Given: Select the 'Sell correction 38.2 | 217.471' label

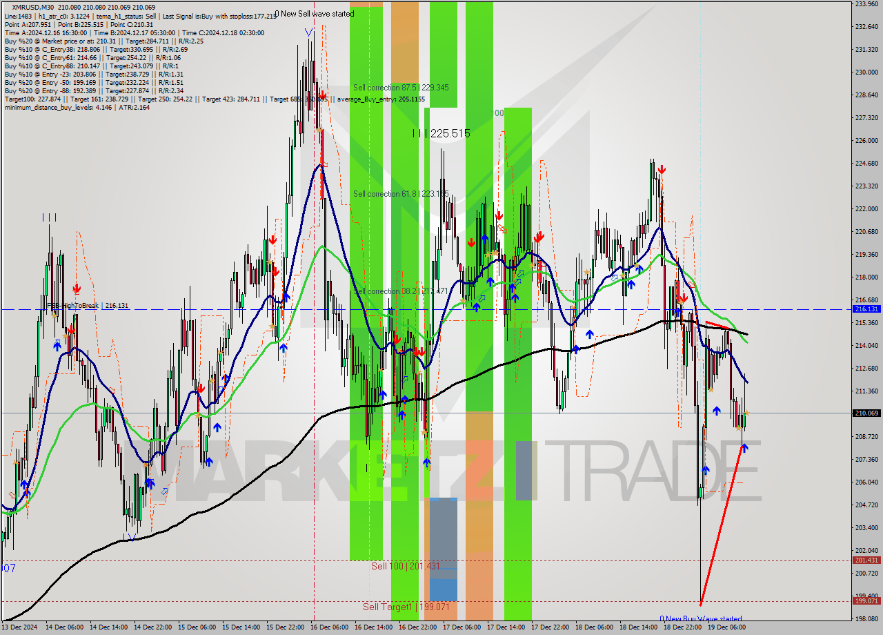Looking at the screenshot, I should pyautogui.click(x=401, y=291).
